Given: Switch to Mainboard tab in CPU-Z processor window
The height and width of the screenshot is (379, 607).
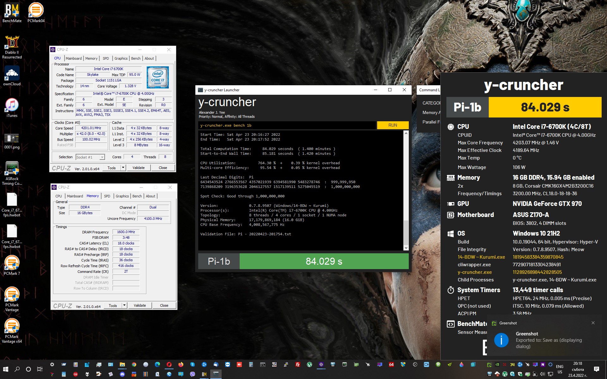Looking at the screenshot, I should (x=74, y=58).
